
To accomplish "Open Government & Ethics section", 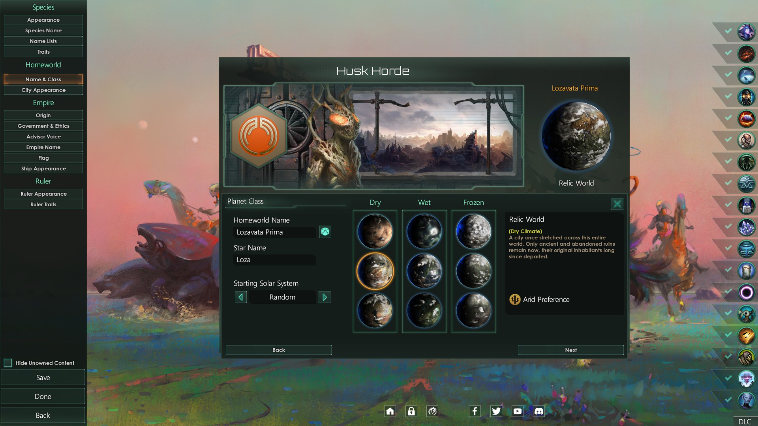I will 43,126.
